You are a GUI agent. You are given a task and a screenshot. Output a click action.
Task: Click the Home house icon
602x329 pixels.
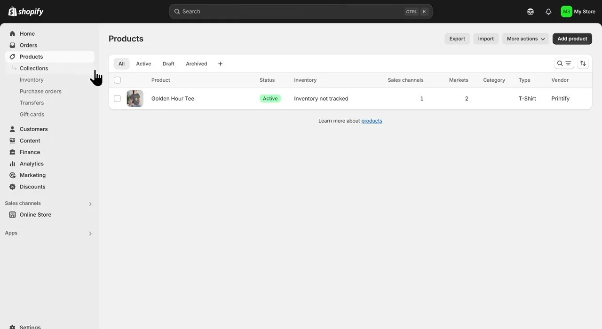[12, 34]
